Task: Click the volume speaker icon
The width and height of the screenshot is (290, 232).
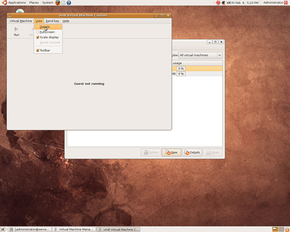Action: (x=229, y=3)
